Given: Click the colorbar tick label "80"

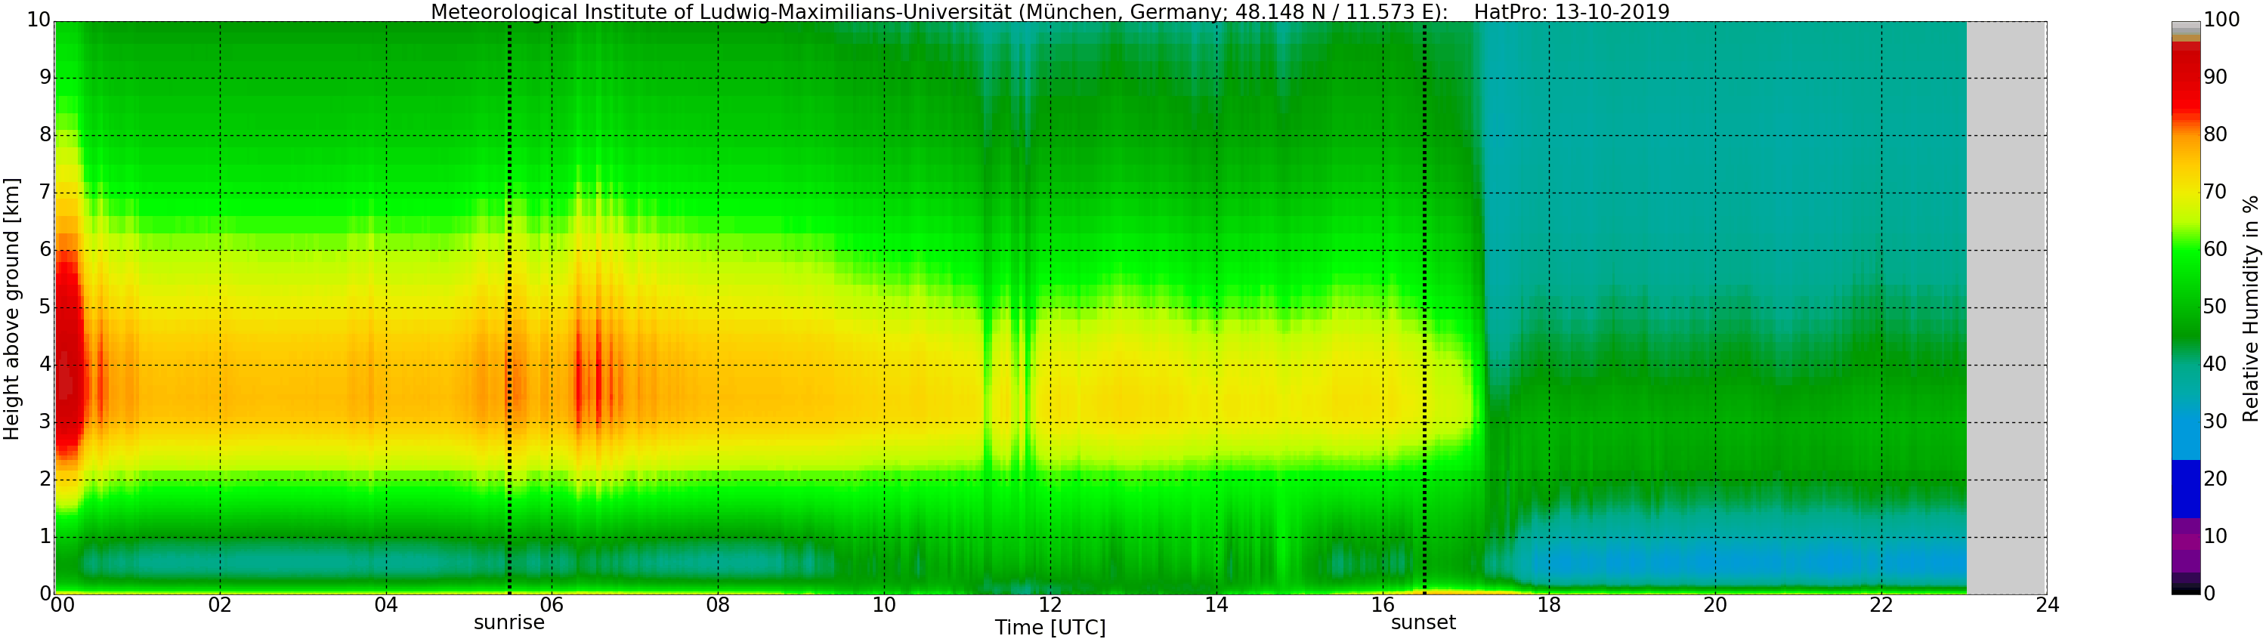Looking at the screenshot, I should point(2215,134).
